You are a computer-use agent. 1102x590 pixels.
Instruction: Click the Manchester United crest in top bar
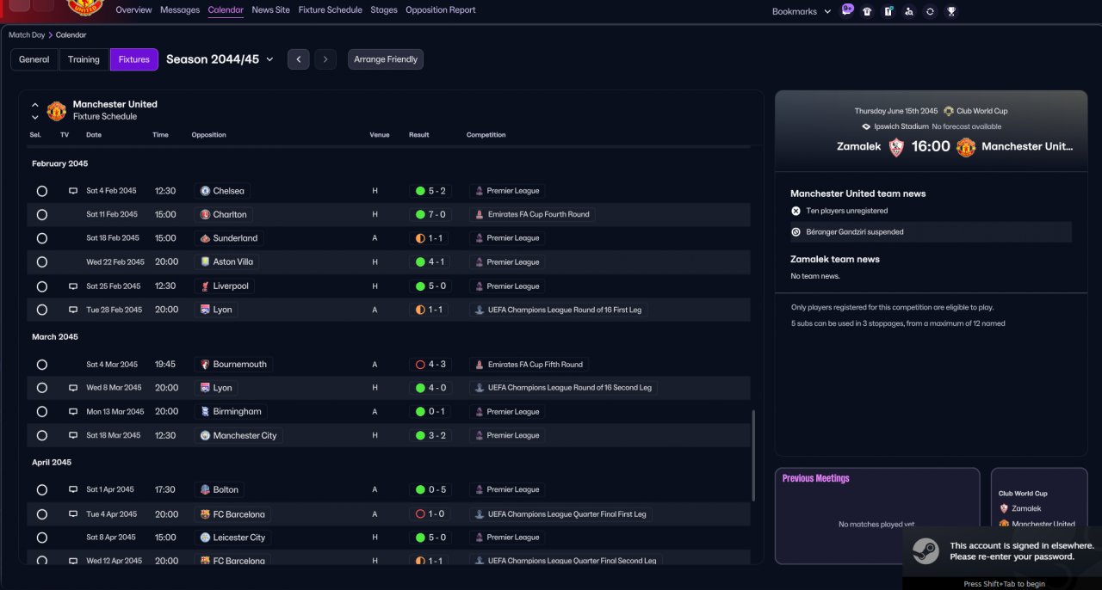tap(84, 8)
